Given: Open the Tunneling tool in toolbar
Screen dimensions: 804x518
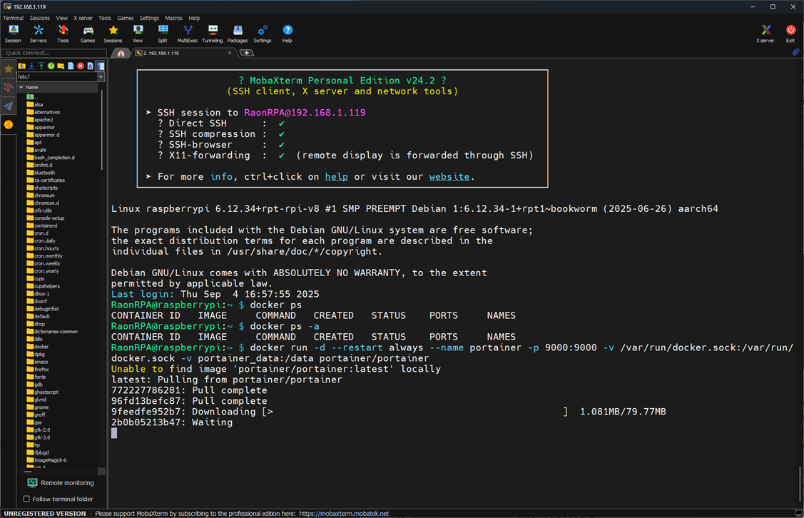Looking at the screenshot, I should [x=212, y=34].
